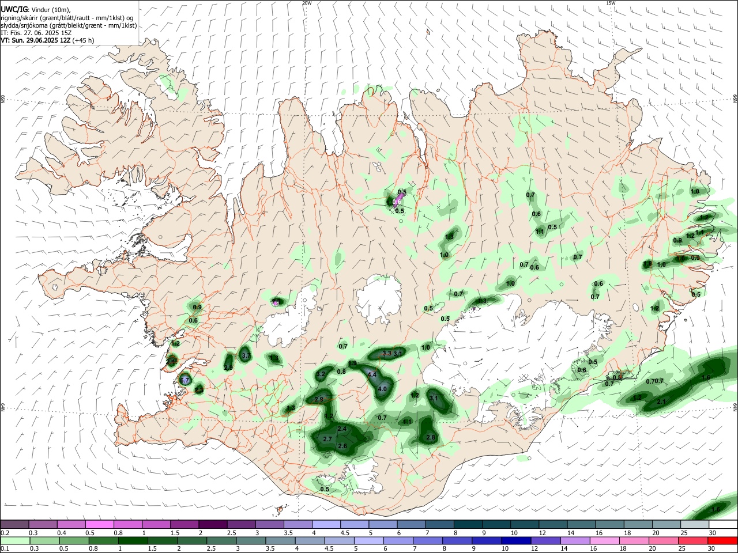Click the 'UWC/IG: Vindur (10m),' title line
This screenshot has width=738, height=553.
tap(35, 10)
